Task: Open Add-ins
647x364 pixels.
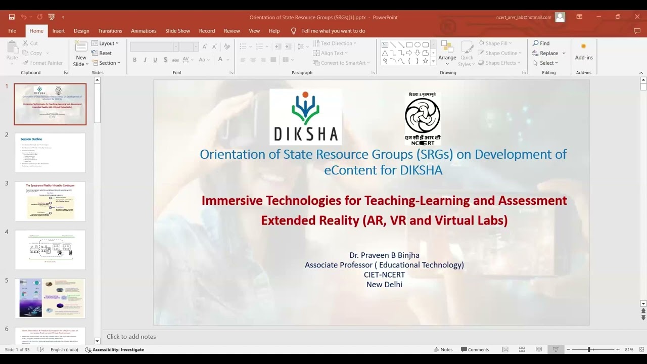Action: tap(584, 51)
